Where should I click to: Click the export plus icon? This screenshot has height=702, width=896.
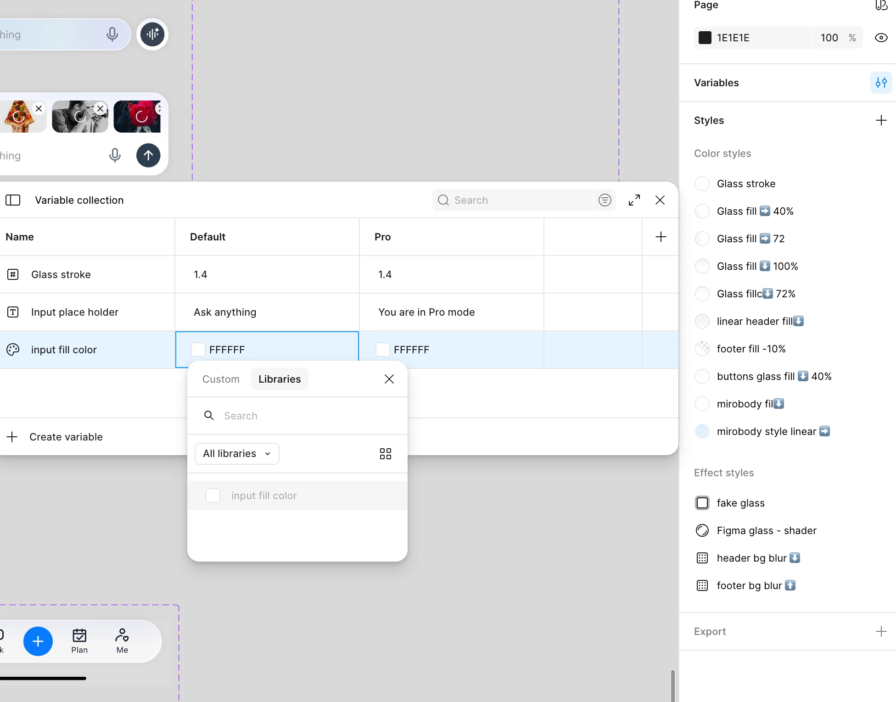coord(881,631)
